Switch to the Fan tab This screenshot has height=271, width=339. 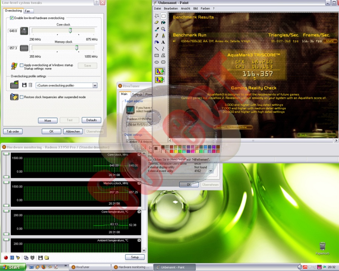pyautogui.click(x=27, y=11)
